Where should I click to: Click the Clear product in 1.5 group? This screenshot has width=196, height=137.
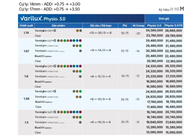pyautogui.click(x=38, y=132)
